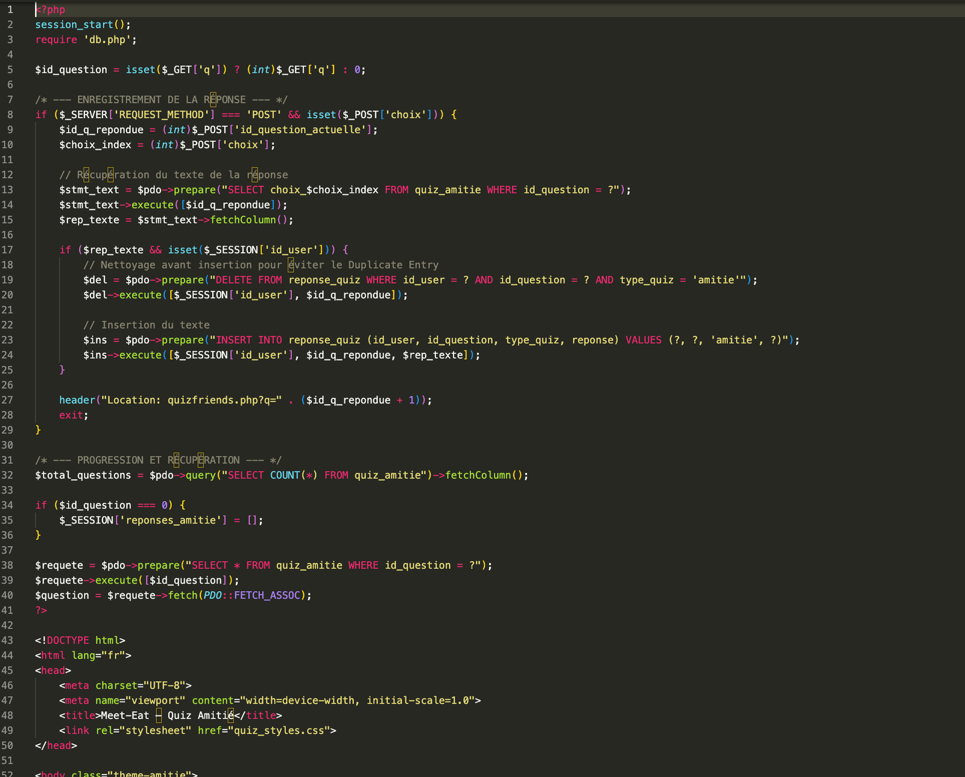This screenshot has width=965, height=777.
Task: Click line number 43 in the gutter
Action: click(x=7, y=640)
